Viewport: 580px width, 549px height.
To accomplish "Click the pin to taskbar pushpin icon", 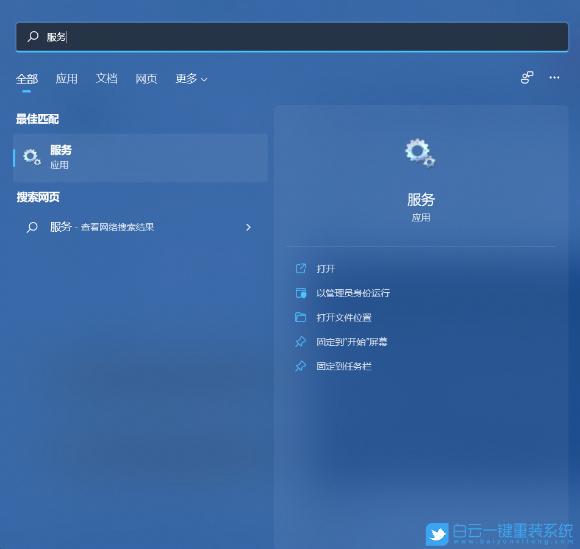I will 301,366.
